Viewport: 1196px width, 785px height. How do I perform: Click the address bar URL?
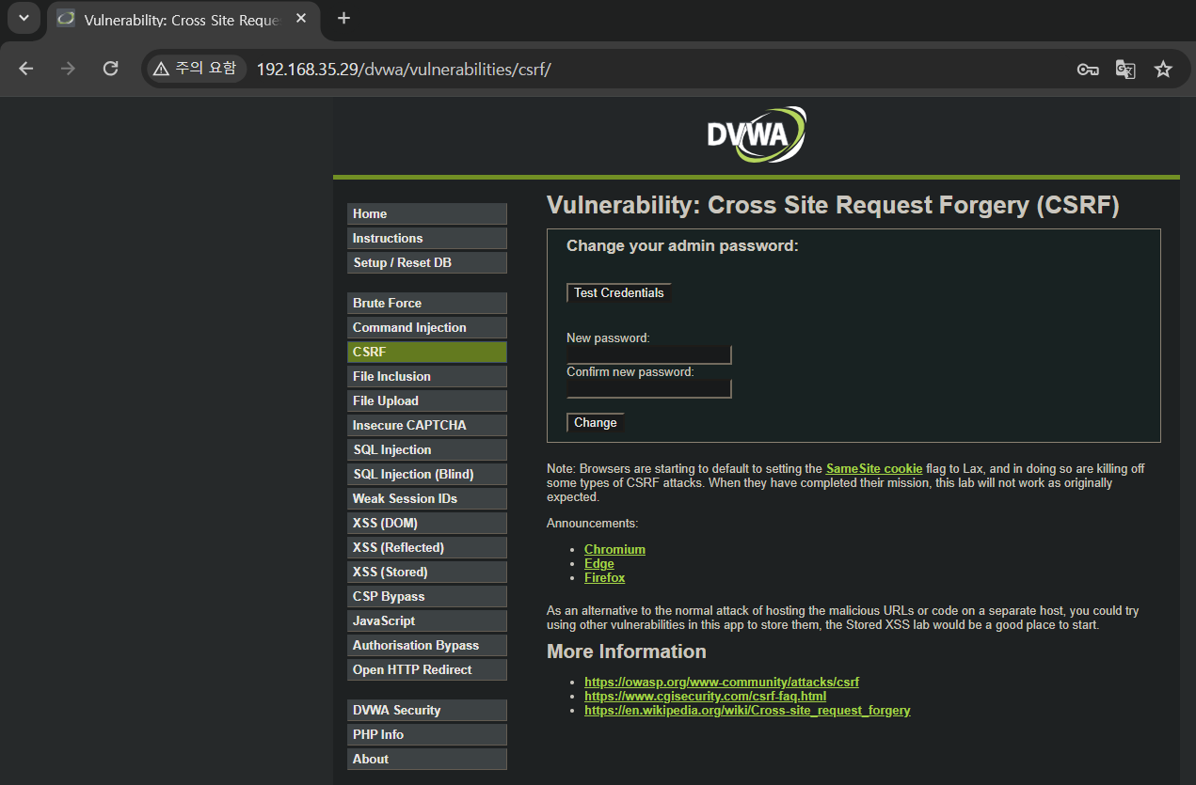coord(403,70)
